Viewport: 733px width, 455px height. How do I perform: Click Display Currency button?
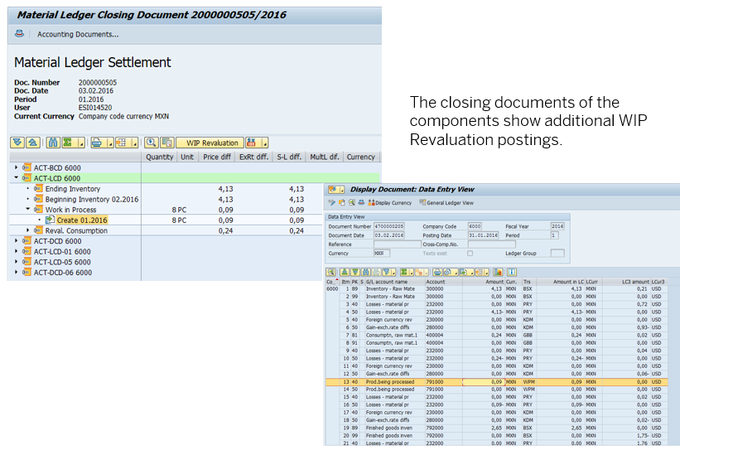[x=389, y=202]
